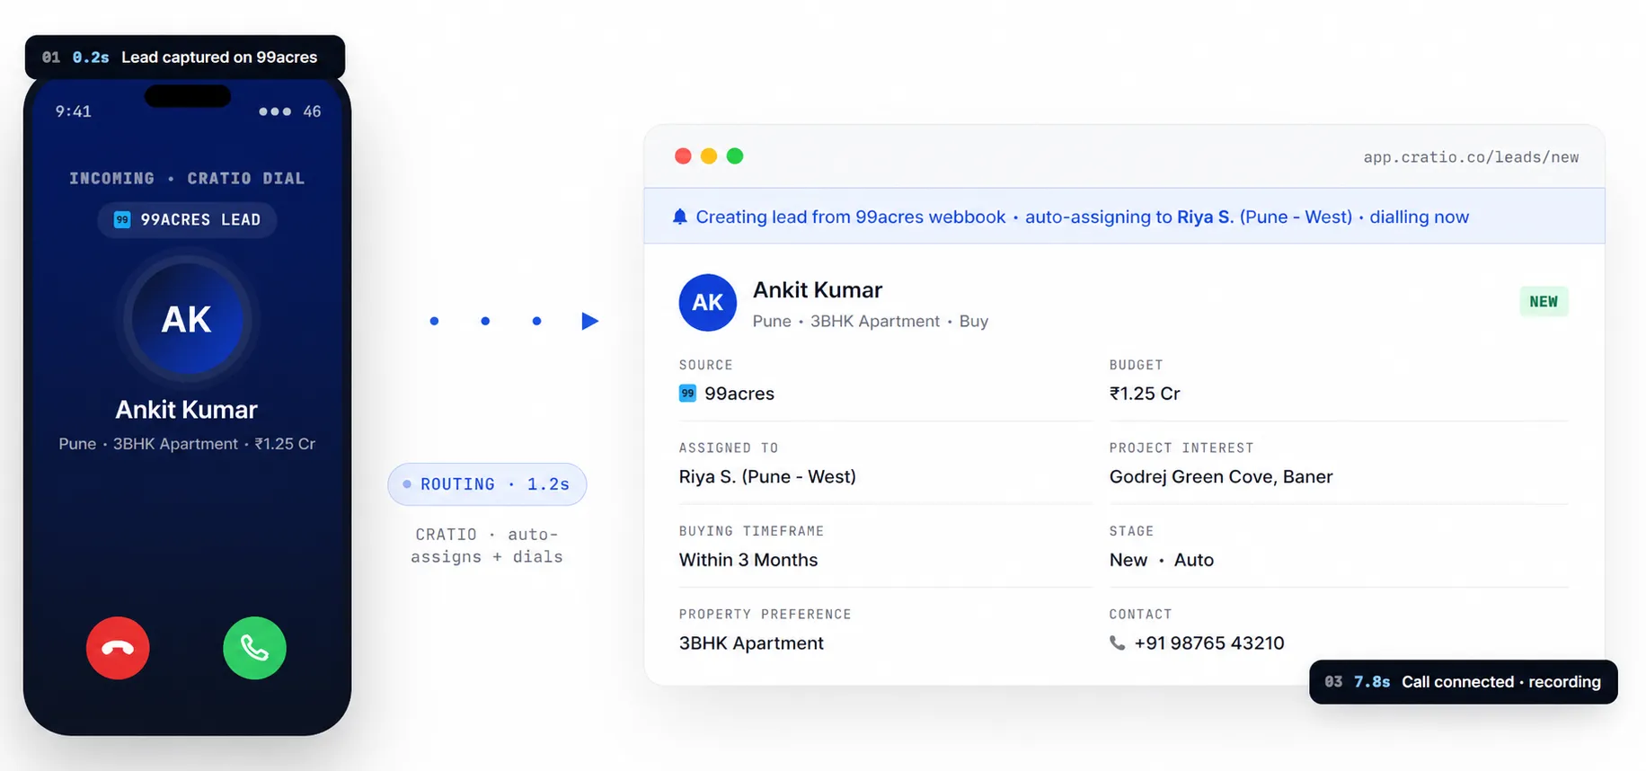This screenshot has height=771, width=1646.
Task: Tap the AK avatar on phone screen
Action: pos(187,320)
